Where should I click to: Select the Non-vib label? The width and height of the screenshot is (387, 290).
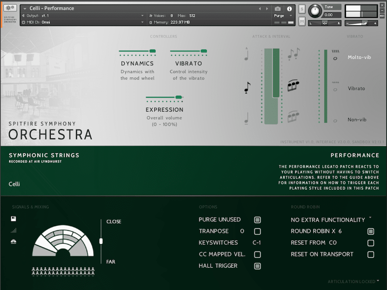[357, 119]
